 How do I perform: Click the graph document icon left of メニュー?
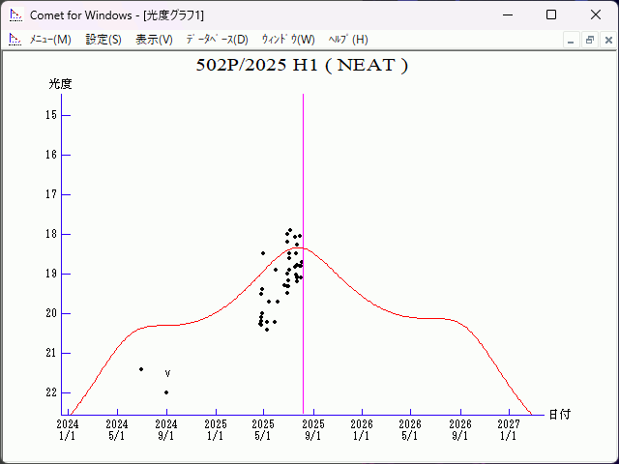point(15,40)
